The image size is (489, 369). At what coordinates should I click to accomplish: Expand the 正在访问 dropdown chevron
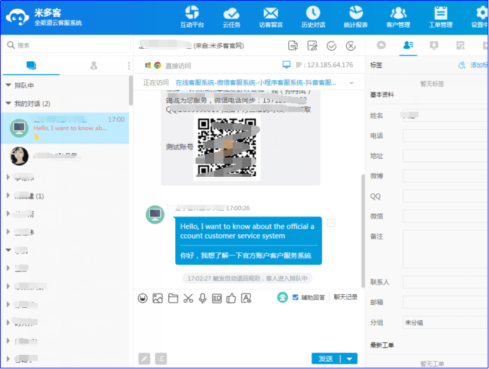352,83
